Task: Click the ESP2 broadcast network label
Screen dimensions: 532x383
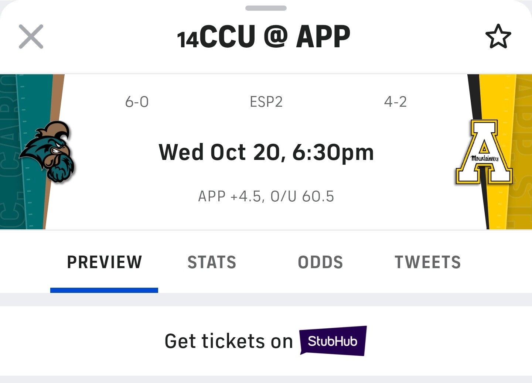Action: [x=266, y=102]
